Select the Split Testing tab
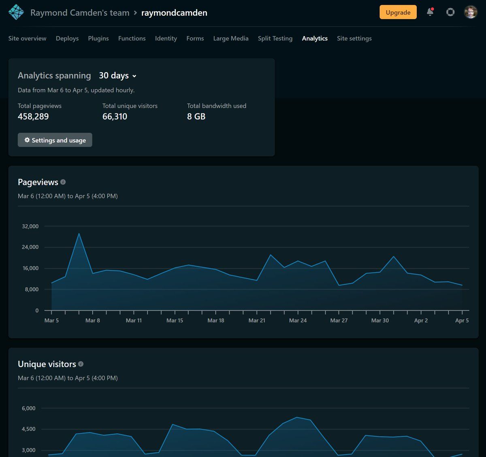The height and width of the screenshot is (457, 486). pos(275,38)
